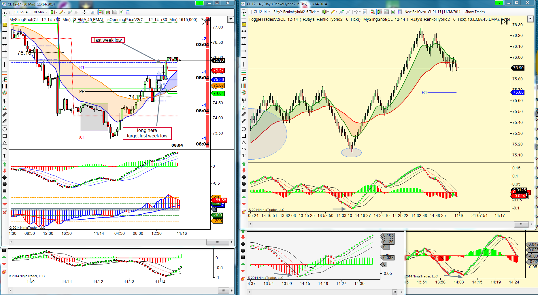Open the 30 Min interval dropdown
Screen dimensions: 538x295
coord(40,12)
